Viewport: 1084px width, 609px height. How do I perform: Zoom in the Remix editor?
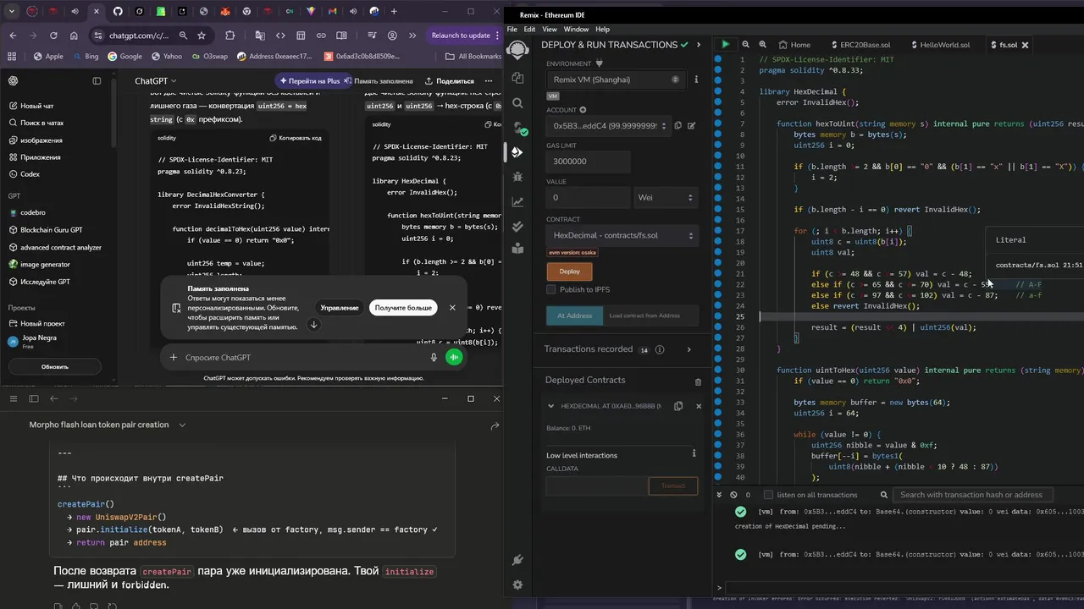point(762,45)
